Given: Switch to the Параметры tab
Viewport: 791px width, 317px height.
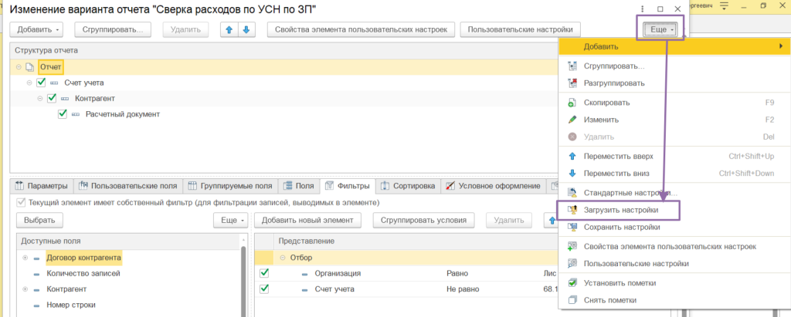Looking at the screenshot, I should click(x=42, y=186).
